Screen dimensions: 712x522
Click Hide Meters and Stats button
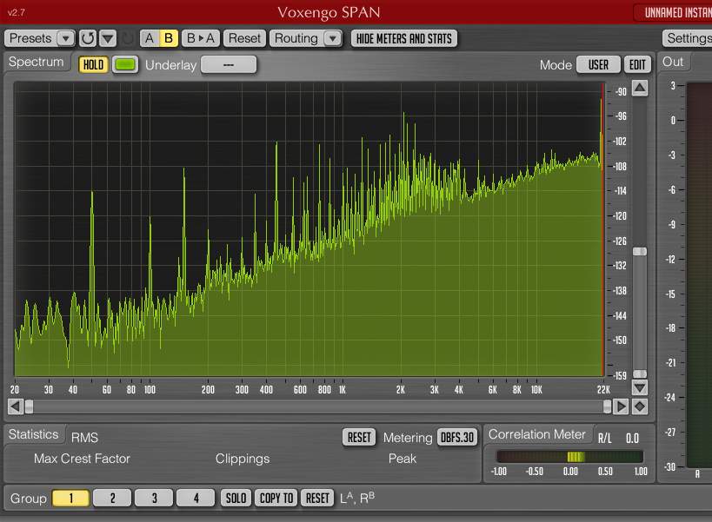[404, 38]
